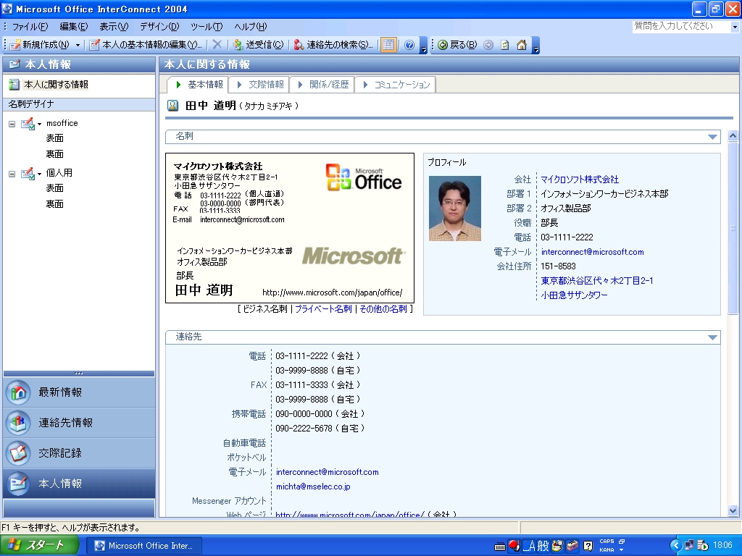Click the edit basic information (本人の基本情報の編集) button

point(146,45)
